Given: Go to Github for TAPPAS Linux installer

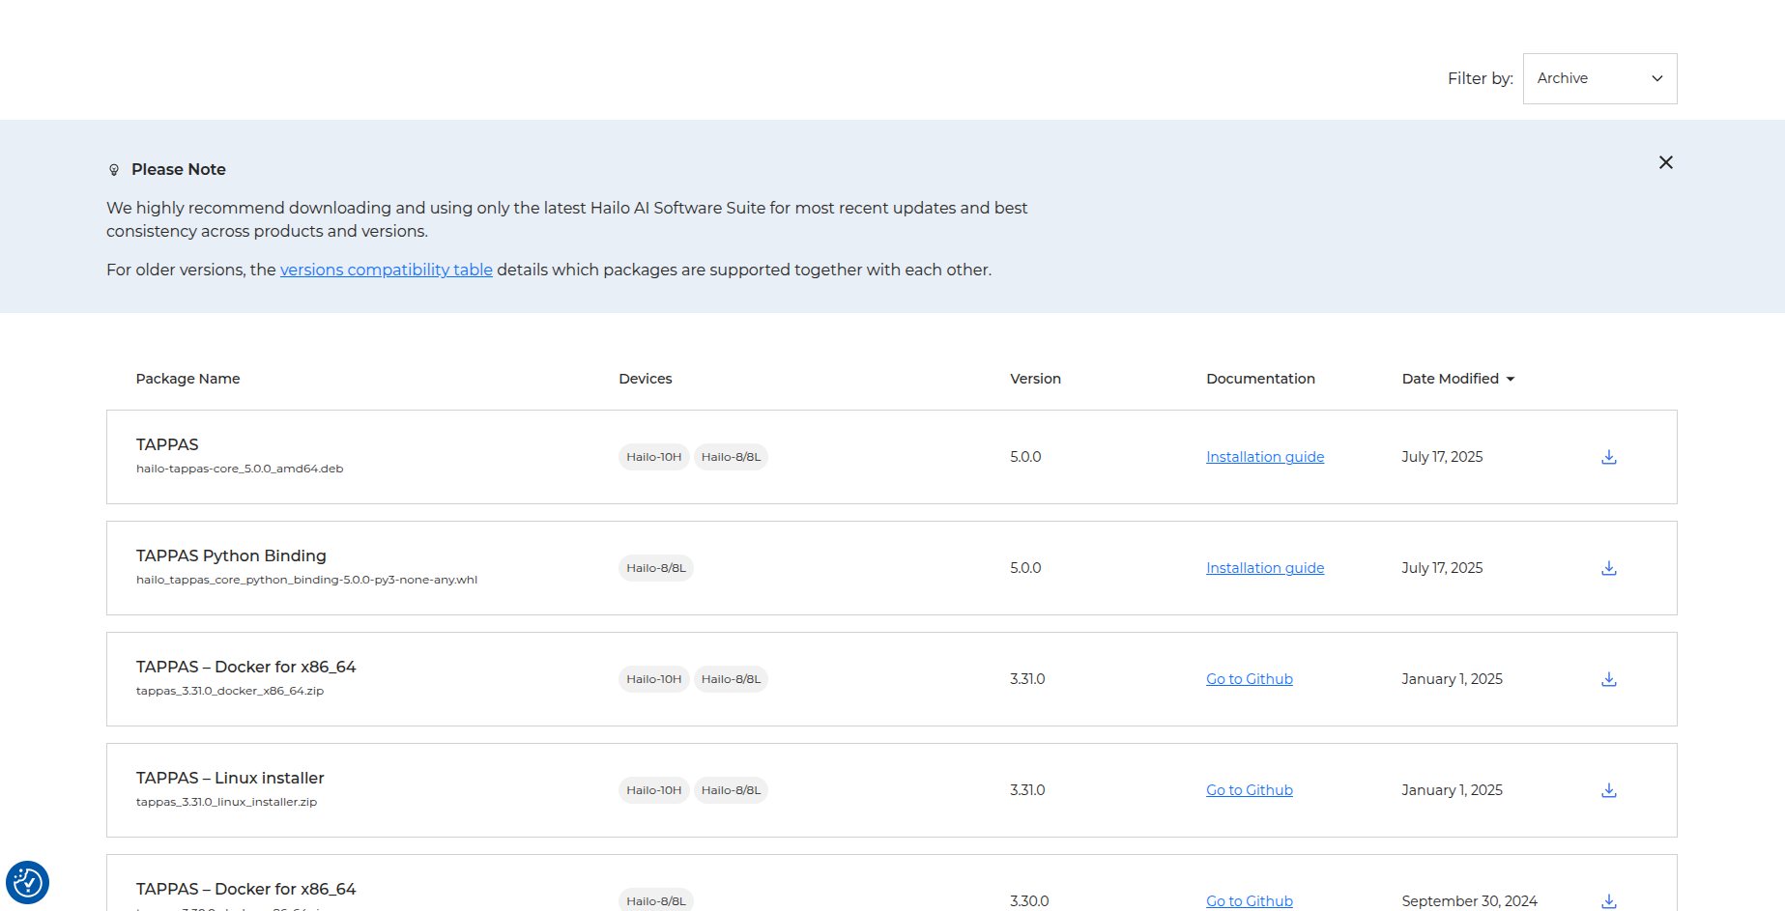Looking at the screenshot, I should point(1249,790).
